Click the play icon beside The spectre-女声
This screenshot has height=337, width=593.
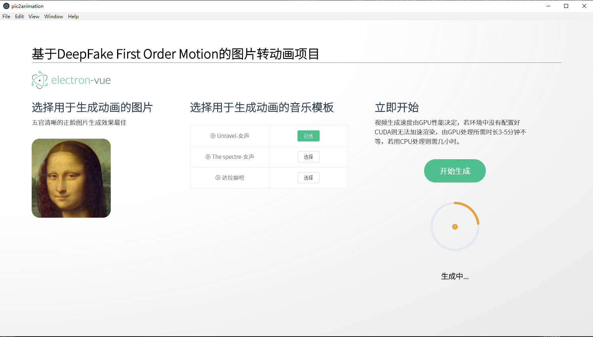pos(208,157)
